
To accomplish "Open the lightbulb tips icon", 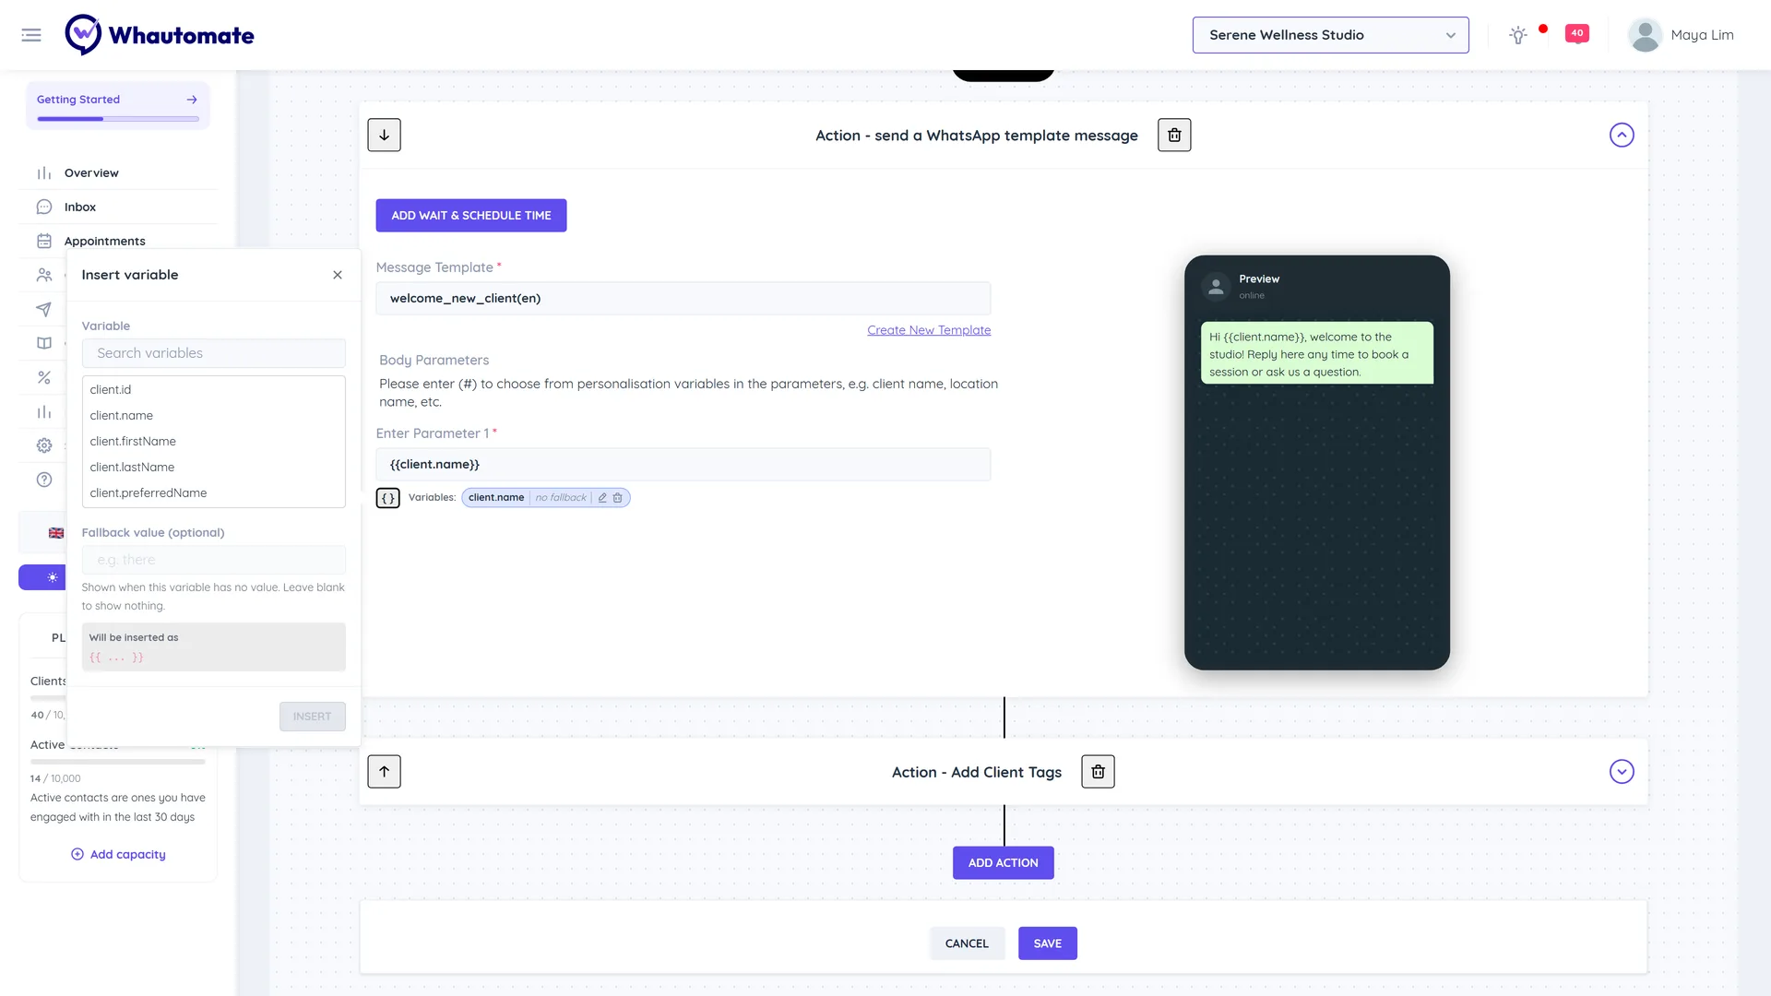I will coord(1517,35).
